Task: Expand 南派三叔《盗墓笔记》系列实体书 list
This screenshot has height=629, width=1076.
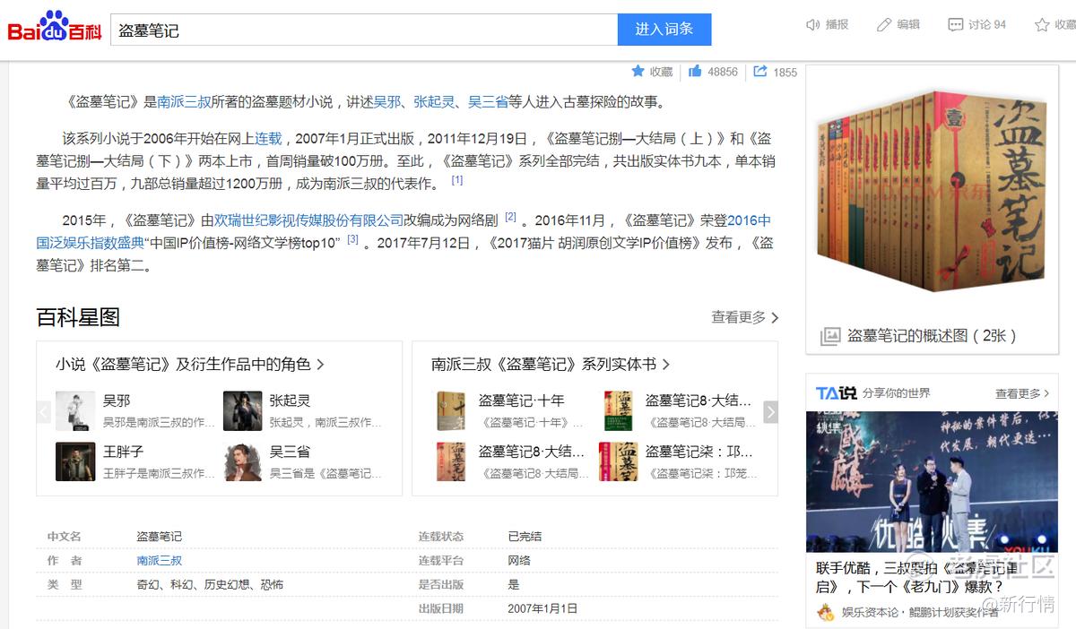Action: (551, 364)
